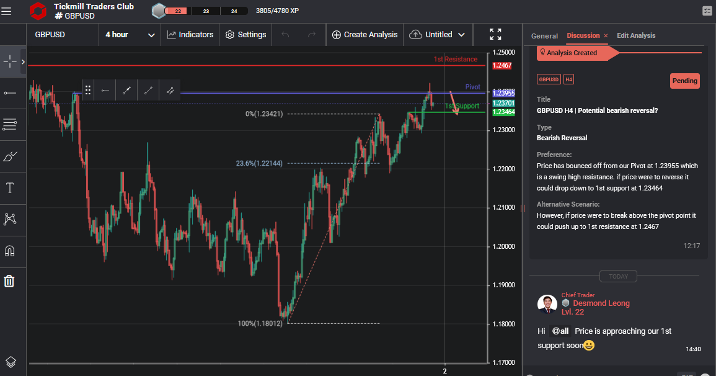Click the trash delete drawings icon

click(x=9, y=281)
